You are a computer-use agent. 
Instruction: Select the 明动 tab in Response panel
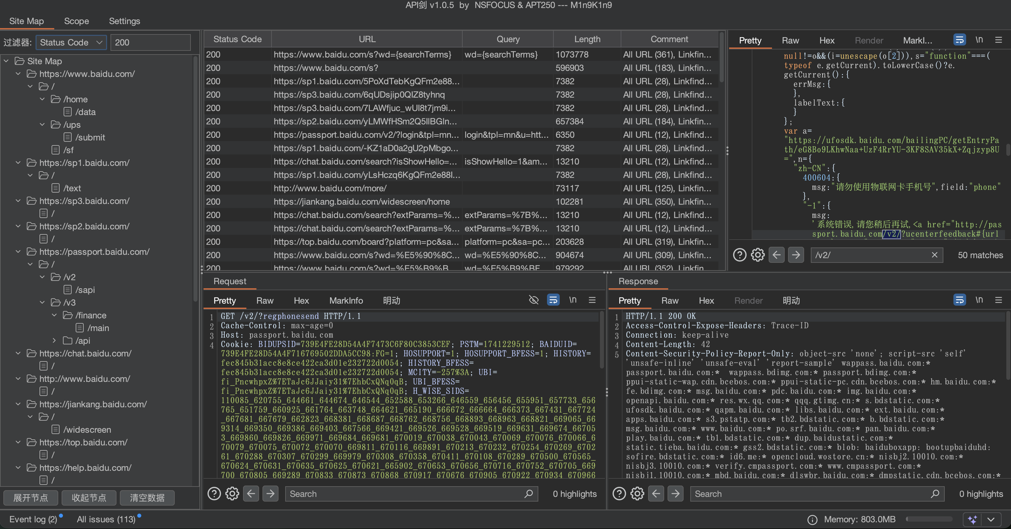(x=791, y=300)
